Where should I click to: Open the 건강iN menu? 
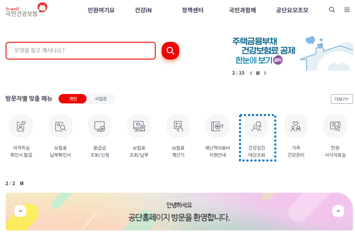pyautogui.click(x=143, y=10)
